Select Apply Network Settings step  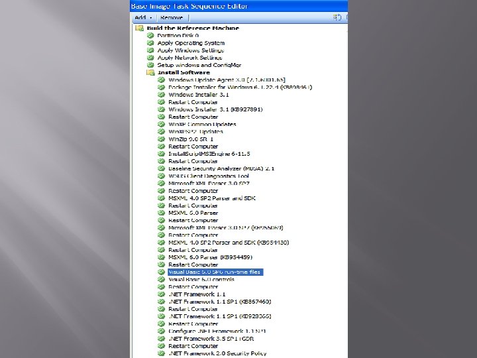pos(190,58)
